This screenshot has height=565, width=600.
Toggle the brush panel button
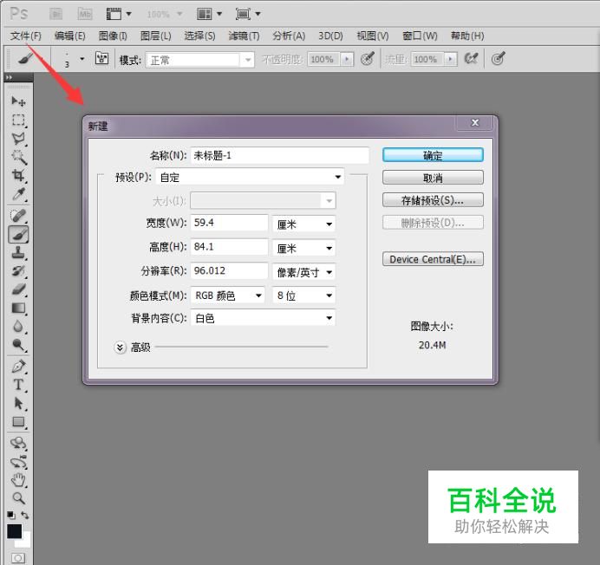[101, 59]
